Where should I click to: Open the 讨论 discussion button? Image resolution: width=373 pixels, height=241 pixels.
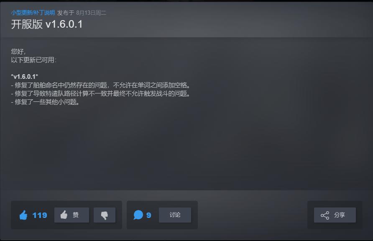coord(175,215)
